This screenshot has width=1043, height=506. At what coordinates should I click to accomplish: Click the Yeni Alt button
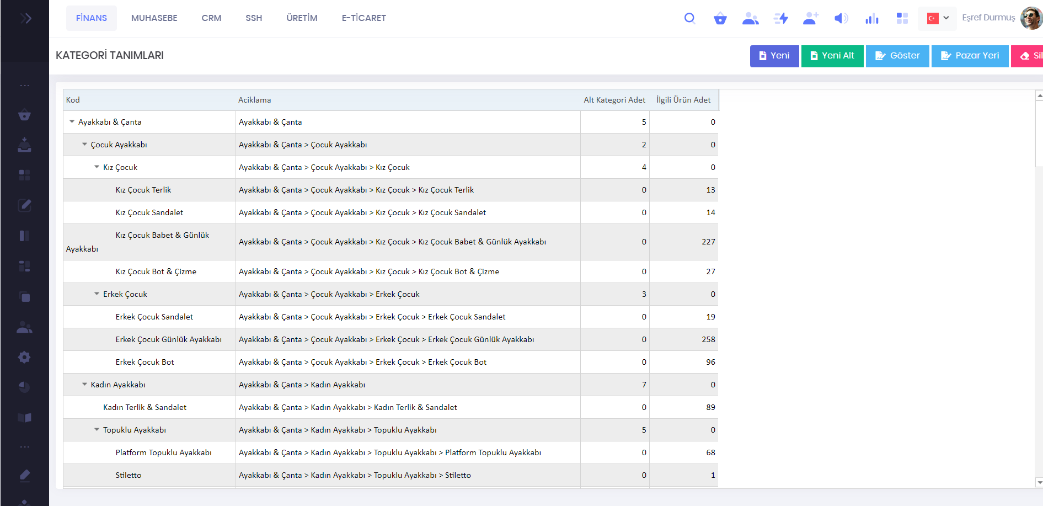(832, 56)
